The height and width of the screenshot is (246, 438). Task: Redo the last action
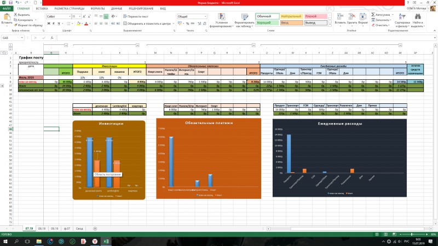point(26,3)
